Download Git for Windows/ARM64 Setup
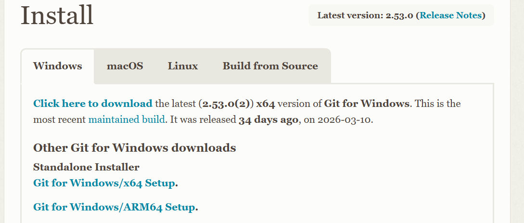 [x=114, y=207]
